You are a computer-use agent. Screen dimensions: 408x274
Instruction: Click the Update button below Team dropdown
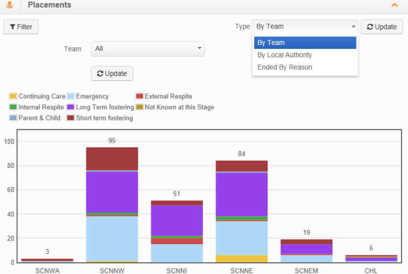(112, 73)
